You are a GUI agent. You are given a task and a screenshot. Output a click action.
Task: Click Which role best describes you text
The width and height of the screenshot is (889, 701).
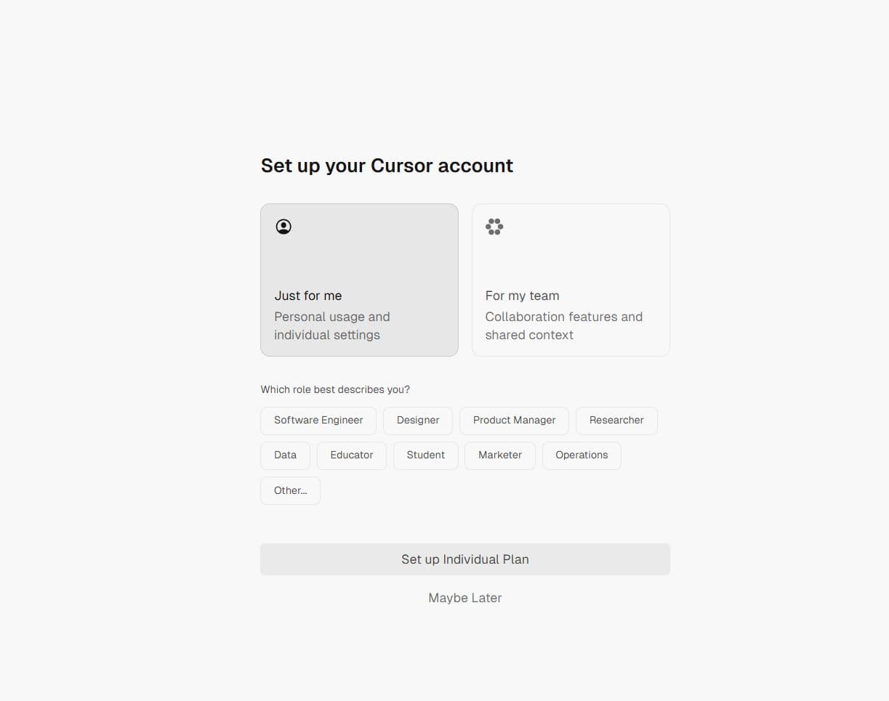click(x=335, y=389)
